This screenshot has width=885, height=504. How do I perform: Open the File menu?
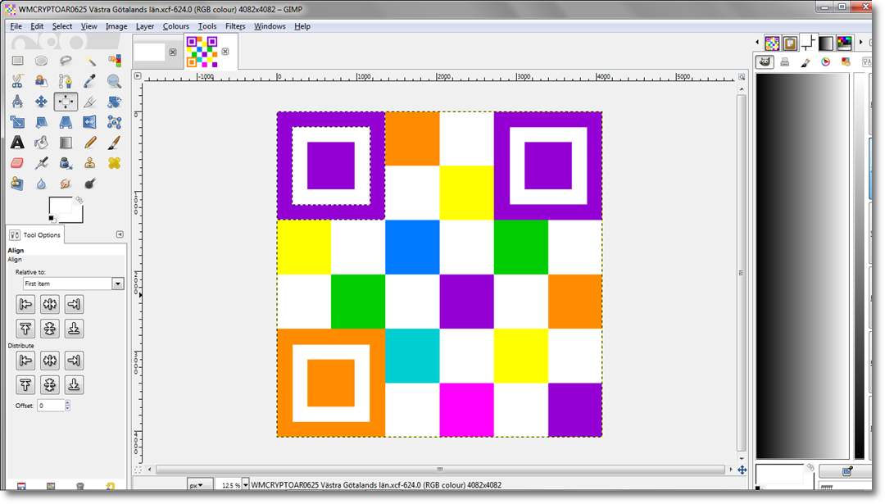coord(16,26)
